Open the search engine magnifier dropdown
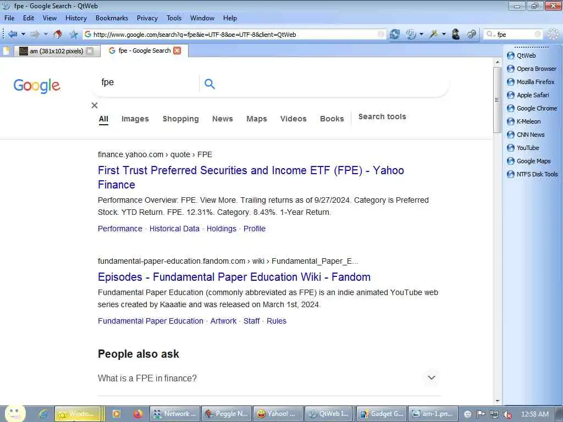This screenshot has height=422, width=563. click(x=490, y=34)
